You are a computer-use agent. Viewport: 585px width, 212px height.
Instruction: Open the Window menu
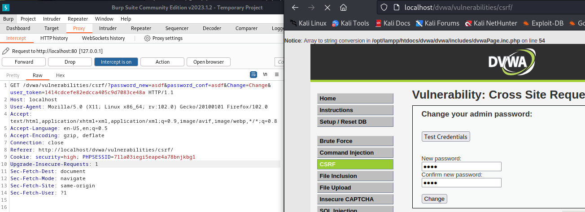(x=104, y=19)
